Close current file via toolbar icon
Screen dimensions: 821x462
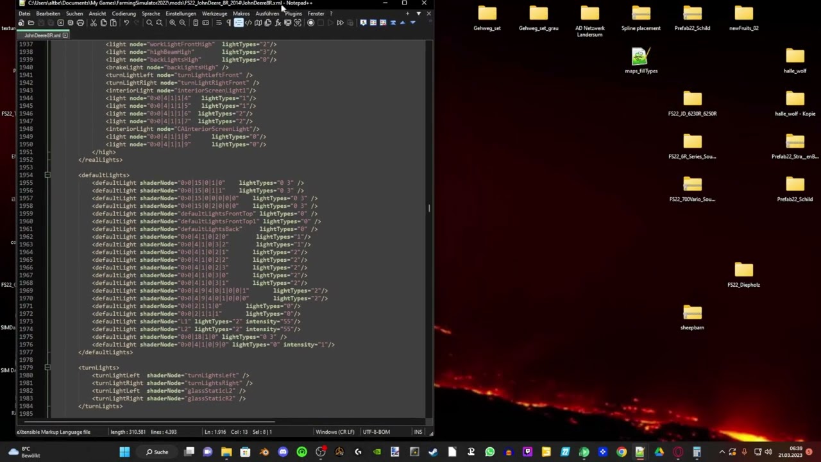[x=60, y=23]
